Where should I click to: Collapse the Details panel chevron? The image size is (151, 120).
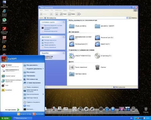click(x=63, y=53)
